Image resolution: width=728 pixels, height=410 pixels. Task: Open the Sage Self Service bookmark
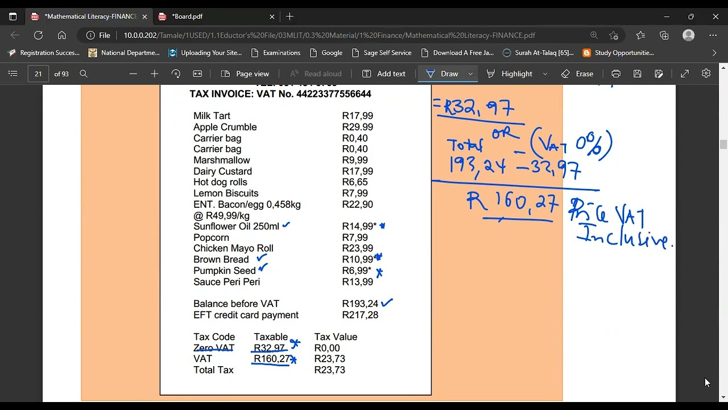[381, 53]
